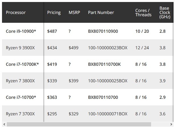Image resolution: width=175 pixels, height=129 pixels.
Task: Click the left scroll arrow on horizontal scrollbar
Action: point(4,124)
